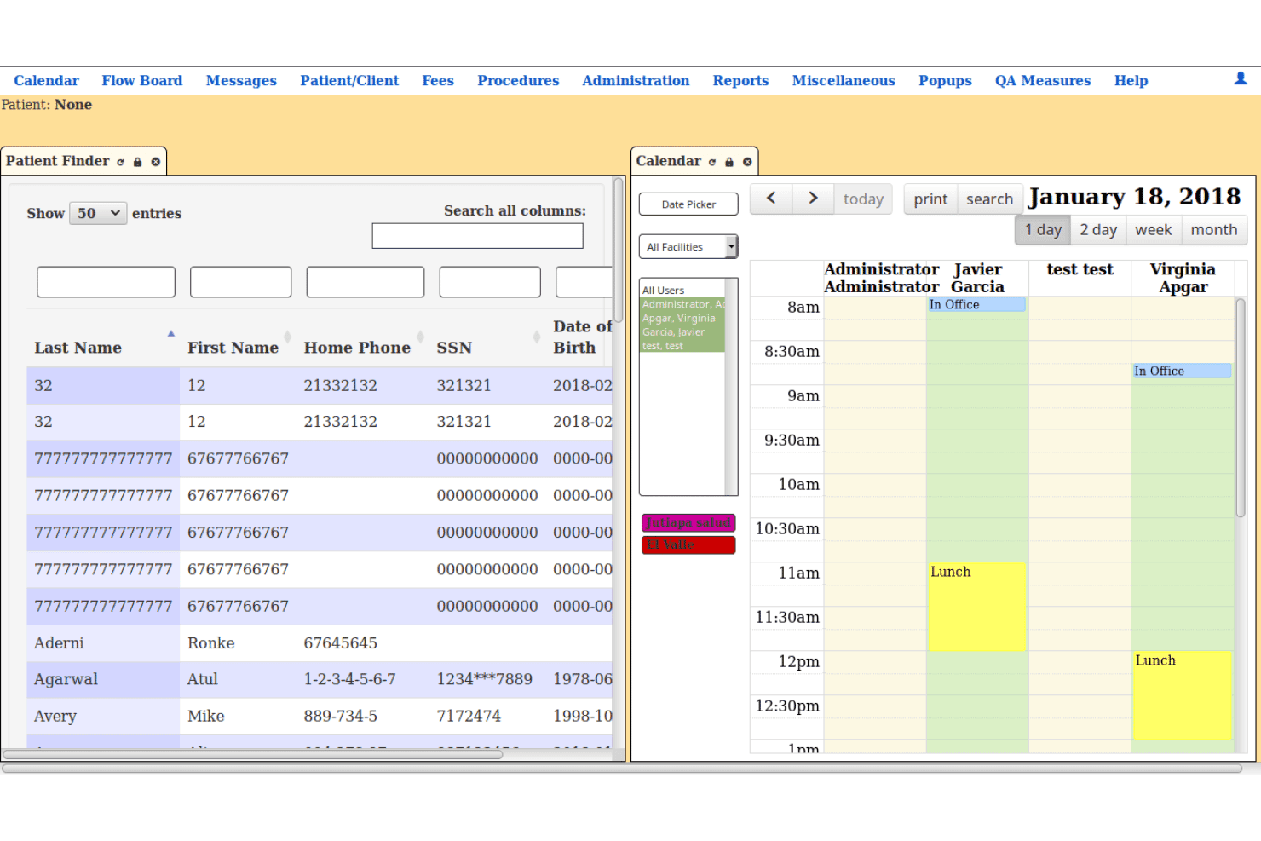Open the Calendar menu
Screen dimensions: 1261x841
click(46, 80)
